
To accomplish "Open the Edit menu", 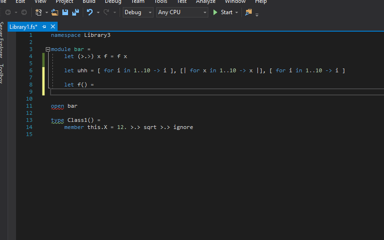I will [20, 1].
